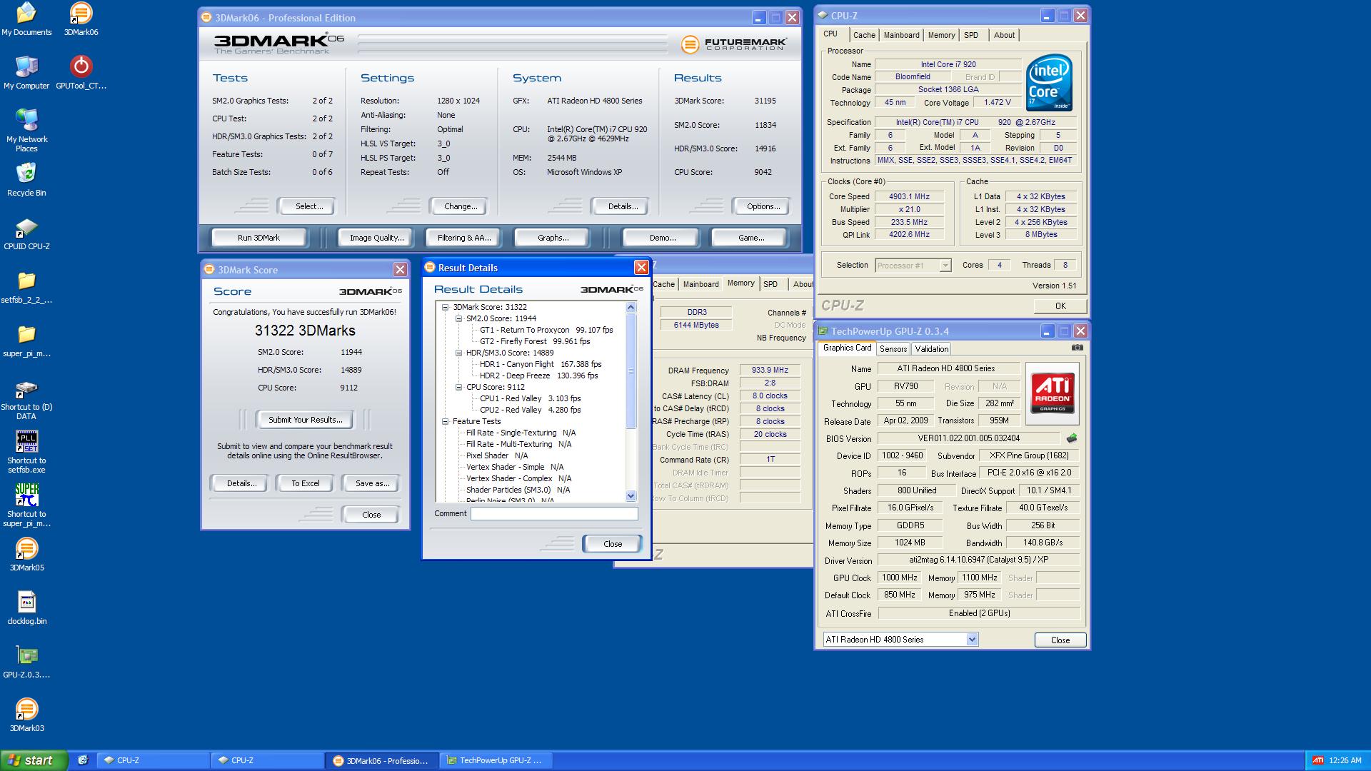Switch to Sensors tab in GPU-Z

coord(893,349)
